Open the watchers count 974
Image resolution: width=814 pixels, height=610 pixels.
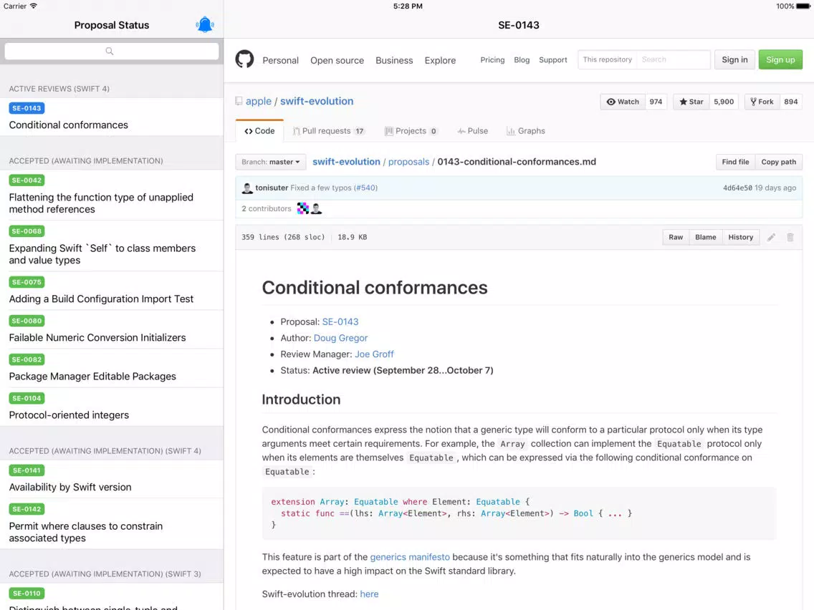pyautogui.click(x=656, y=102)
